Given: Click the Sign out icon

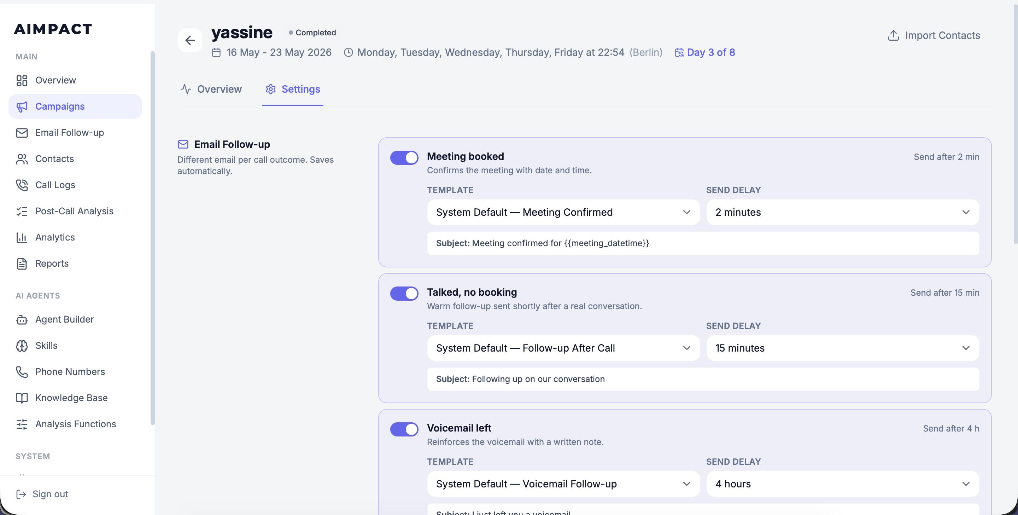Looking at the screenshot, I should point(21,494).
